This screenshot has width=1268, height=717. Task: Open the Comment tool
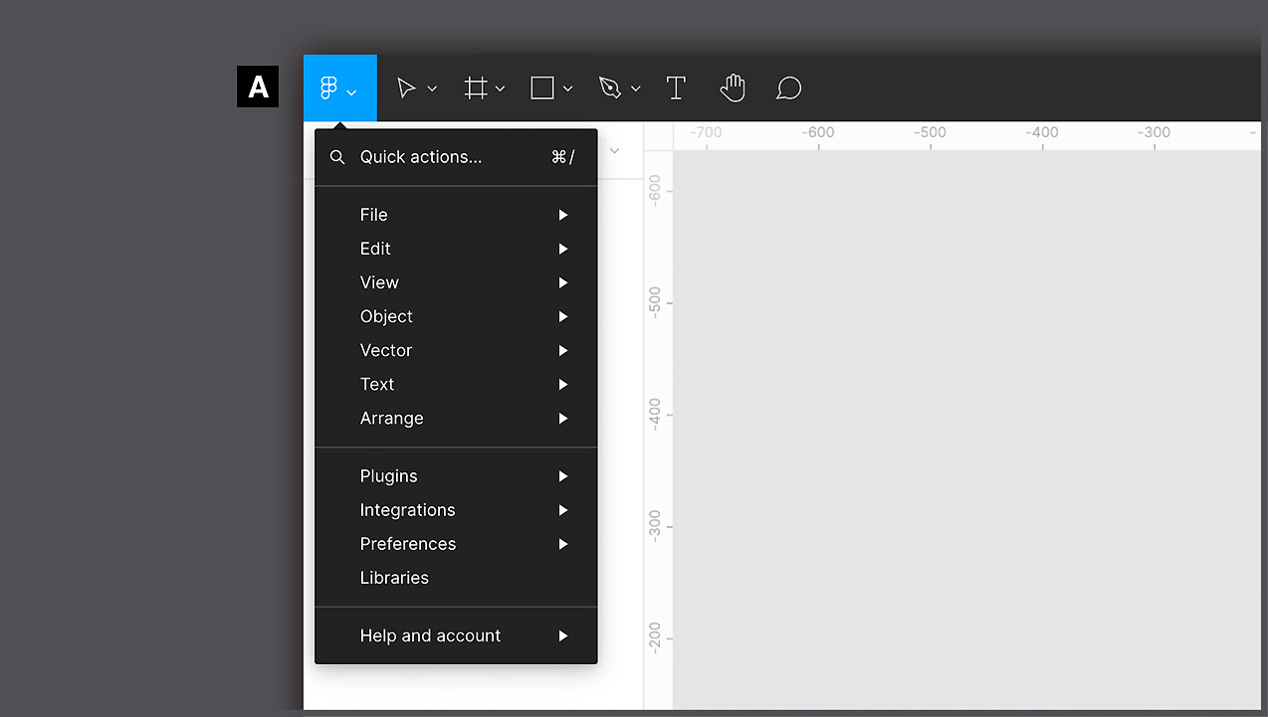click(788, 88)
